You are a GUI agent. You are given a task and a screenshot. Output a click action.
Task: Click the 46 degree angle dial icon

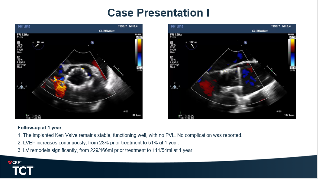point(38,45)
